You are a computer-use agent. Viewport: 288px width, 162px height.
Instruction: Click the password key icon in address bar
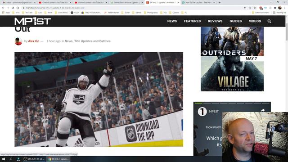245,8
